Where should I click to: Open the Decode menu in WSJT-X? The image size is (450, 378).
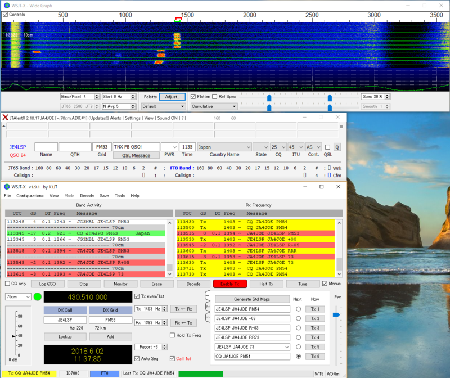pos(87,196)
